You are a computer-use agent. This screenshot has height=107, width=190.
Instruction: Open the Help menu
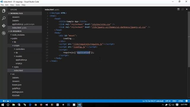pos(23,5)
